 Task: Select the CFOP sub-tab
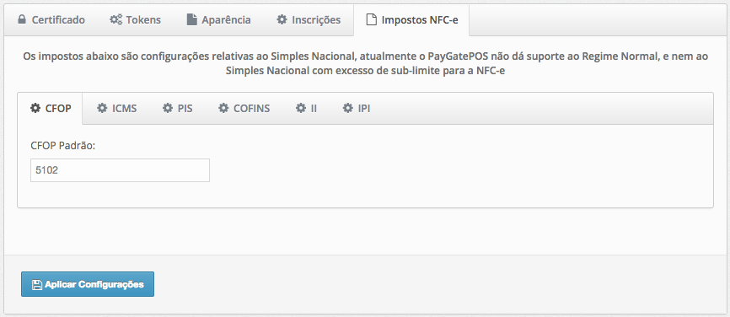pyautogui.click(x=51, y=109)
